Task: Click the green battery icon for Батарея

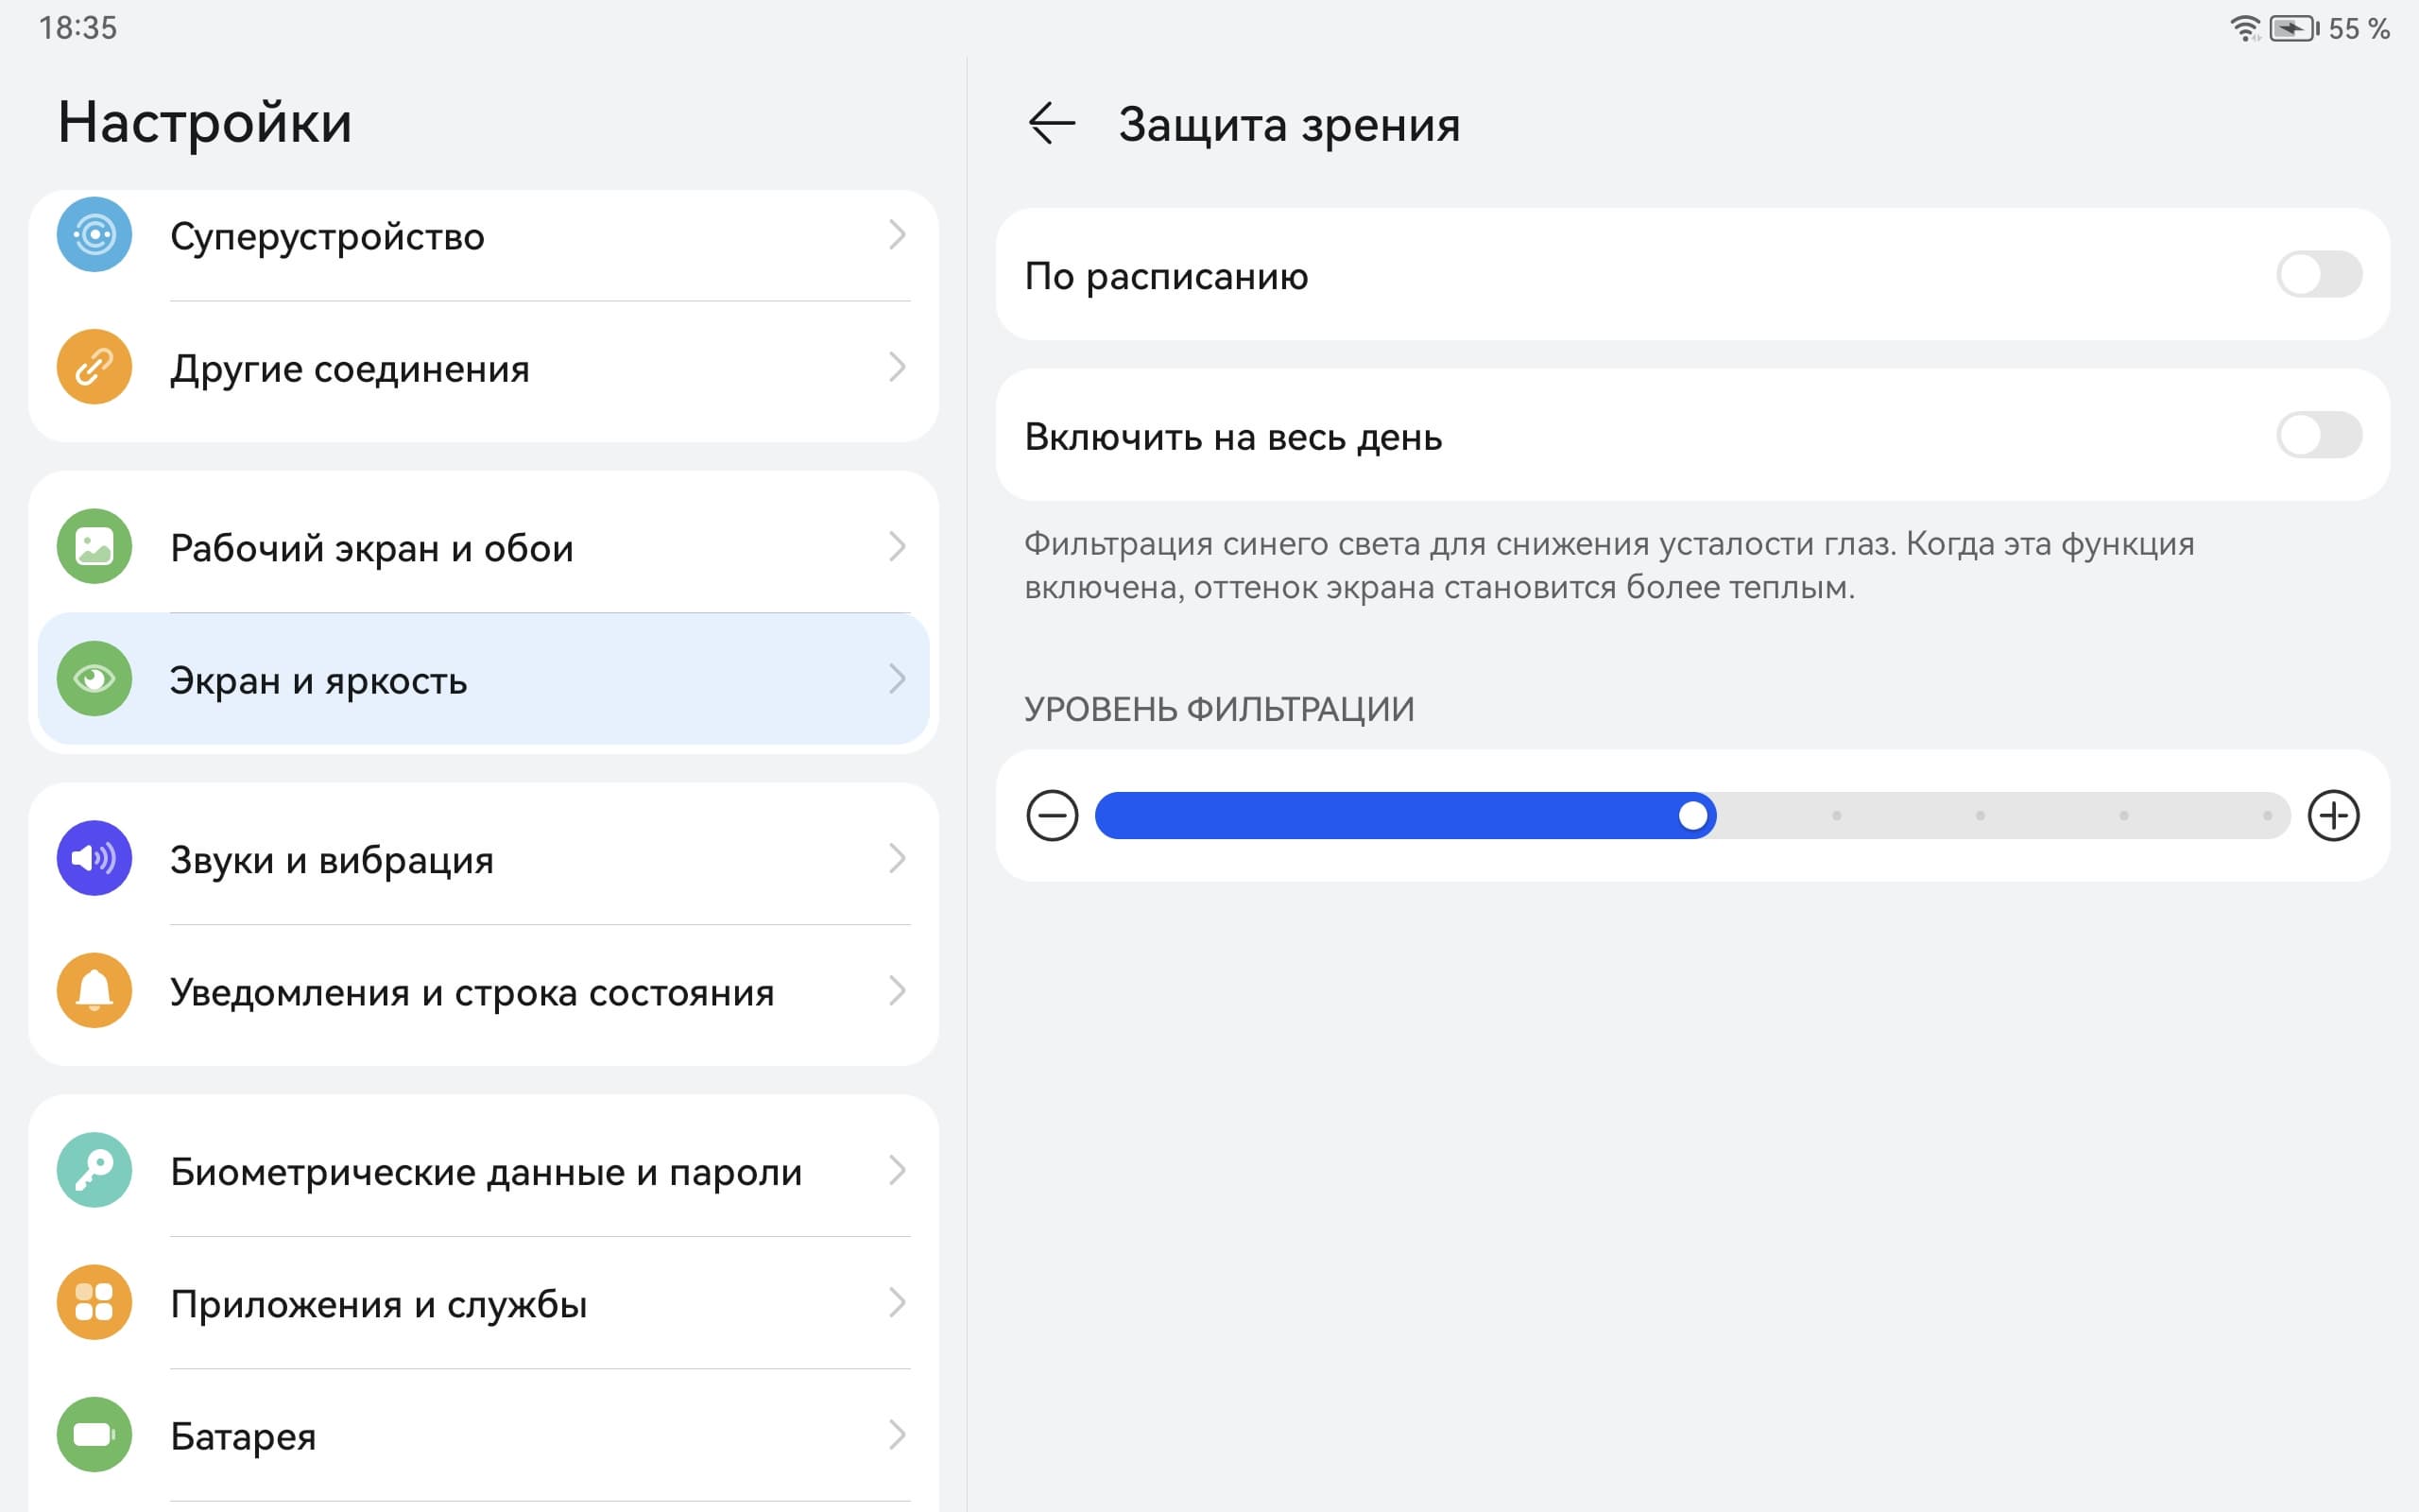Action: [x=94, y=1435]
